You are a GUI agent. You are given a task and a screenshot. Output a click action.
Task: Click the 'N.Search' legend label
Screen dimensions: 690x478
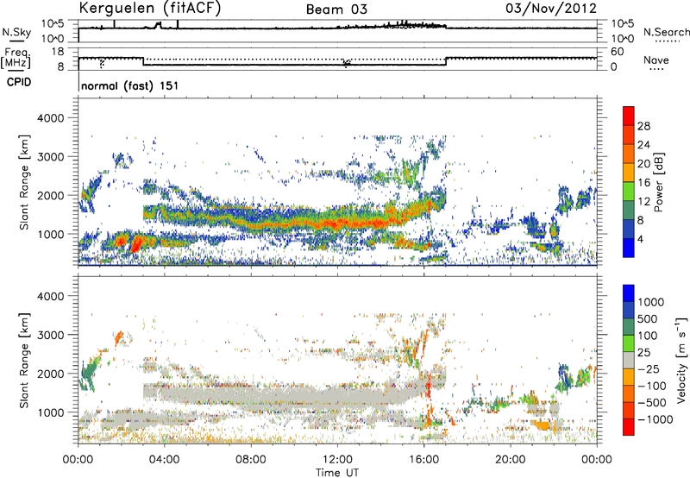click(x=666, y=32)
